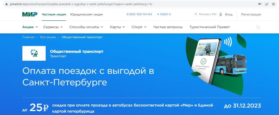Click the site lock icon
Viewport: 279px width, 115px height.
(x=7, y=4)
